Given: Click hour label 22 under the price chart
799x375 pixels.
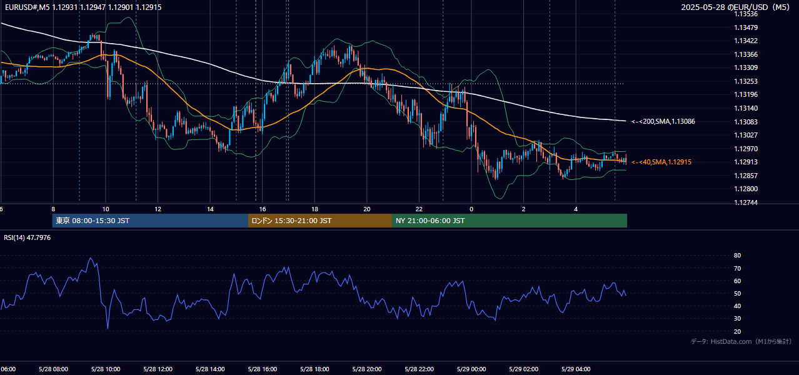Looking at the screenshot, I should tap(419, 209).
